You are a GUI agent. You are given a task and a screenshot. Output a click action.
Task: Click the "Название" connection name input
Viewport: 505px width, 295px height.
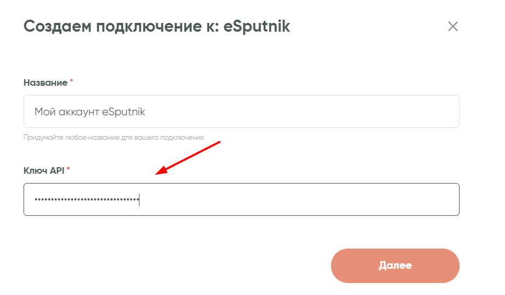(x=241, y=112)
